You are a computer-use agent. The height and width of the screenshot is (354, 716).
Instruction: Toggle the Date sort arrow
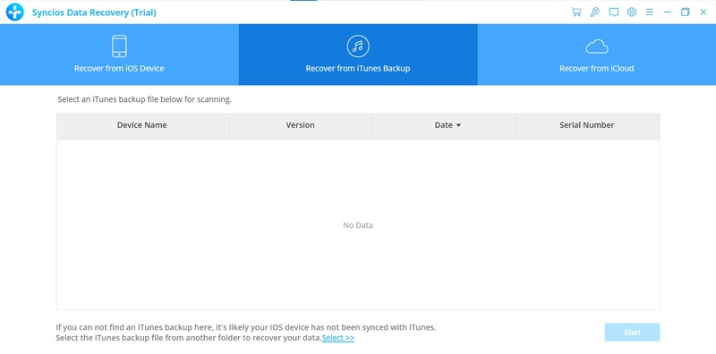coord(458,125)
